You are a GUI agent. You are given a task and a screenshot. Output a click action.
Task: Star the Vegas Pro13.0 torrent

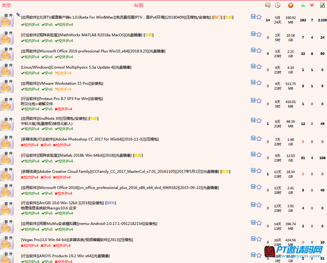[259, 239]
